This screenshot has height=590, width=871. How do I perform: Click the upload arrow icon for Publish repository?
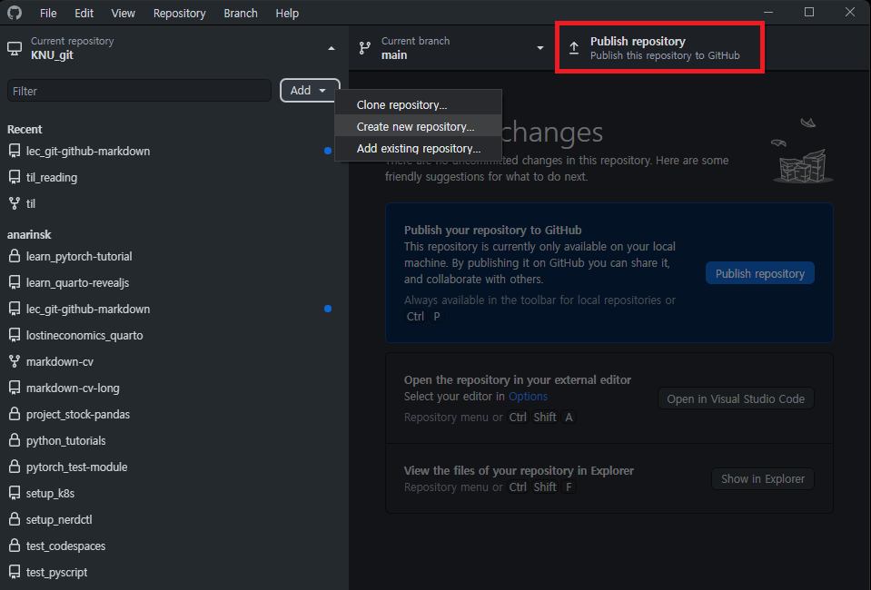click(x=574, y=48)
